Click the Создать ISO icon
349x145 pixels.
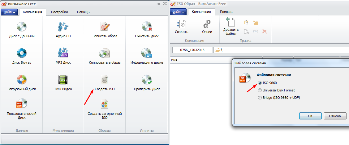tap(105, 80)
